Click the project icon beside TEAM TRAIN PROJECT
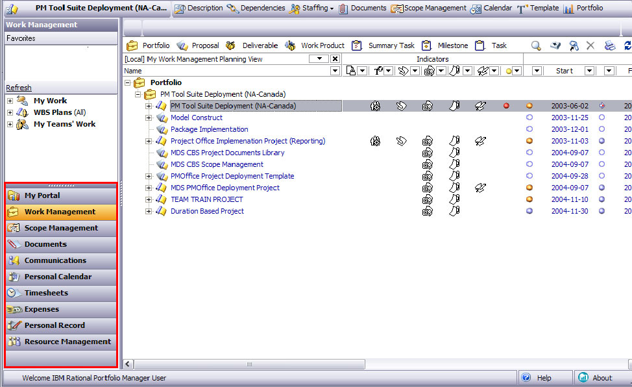The image size is (632, 387). coord(161,200)
